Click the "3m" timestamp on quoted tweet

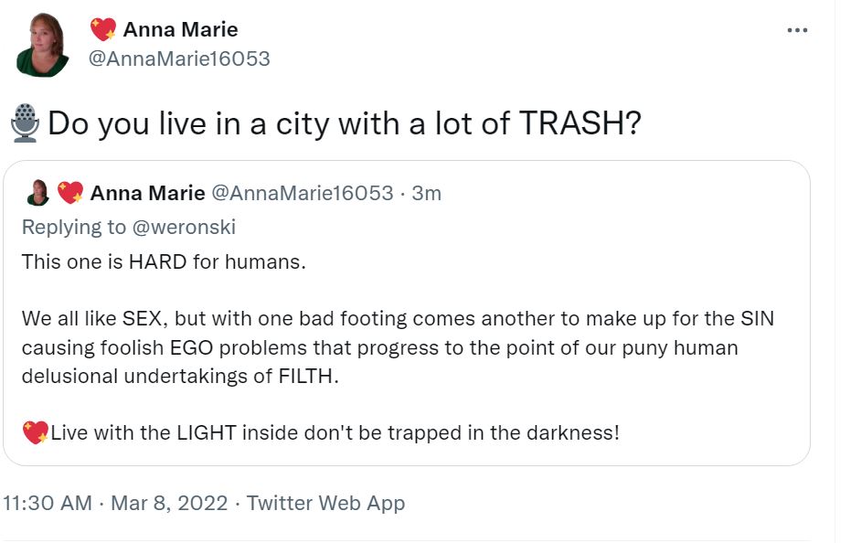click(426, 193)
